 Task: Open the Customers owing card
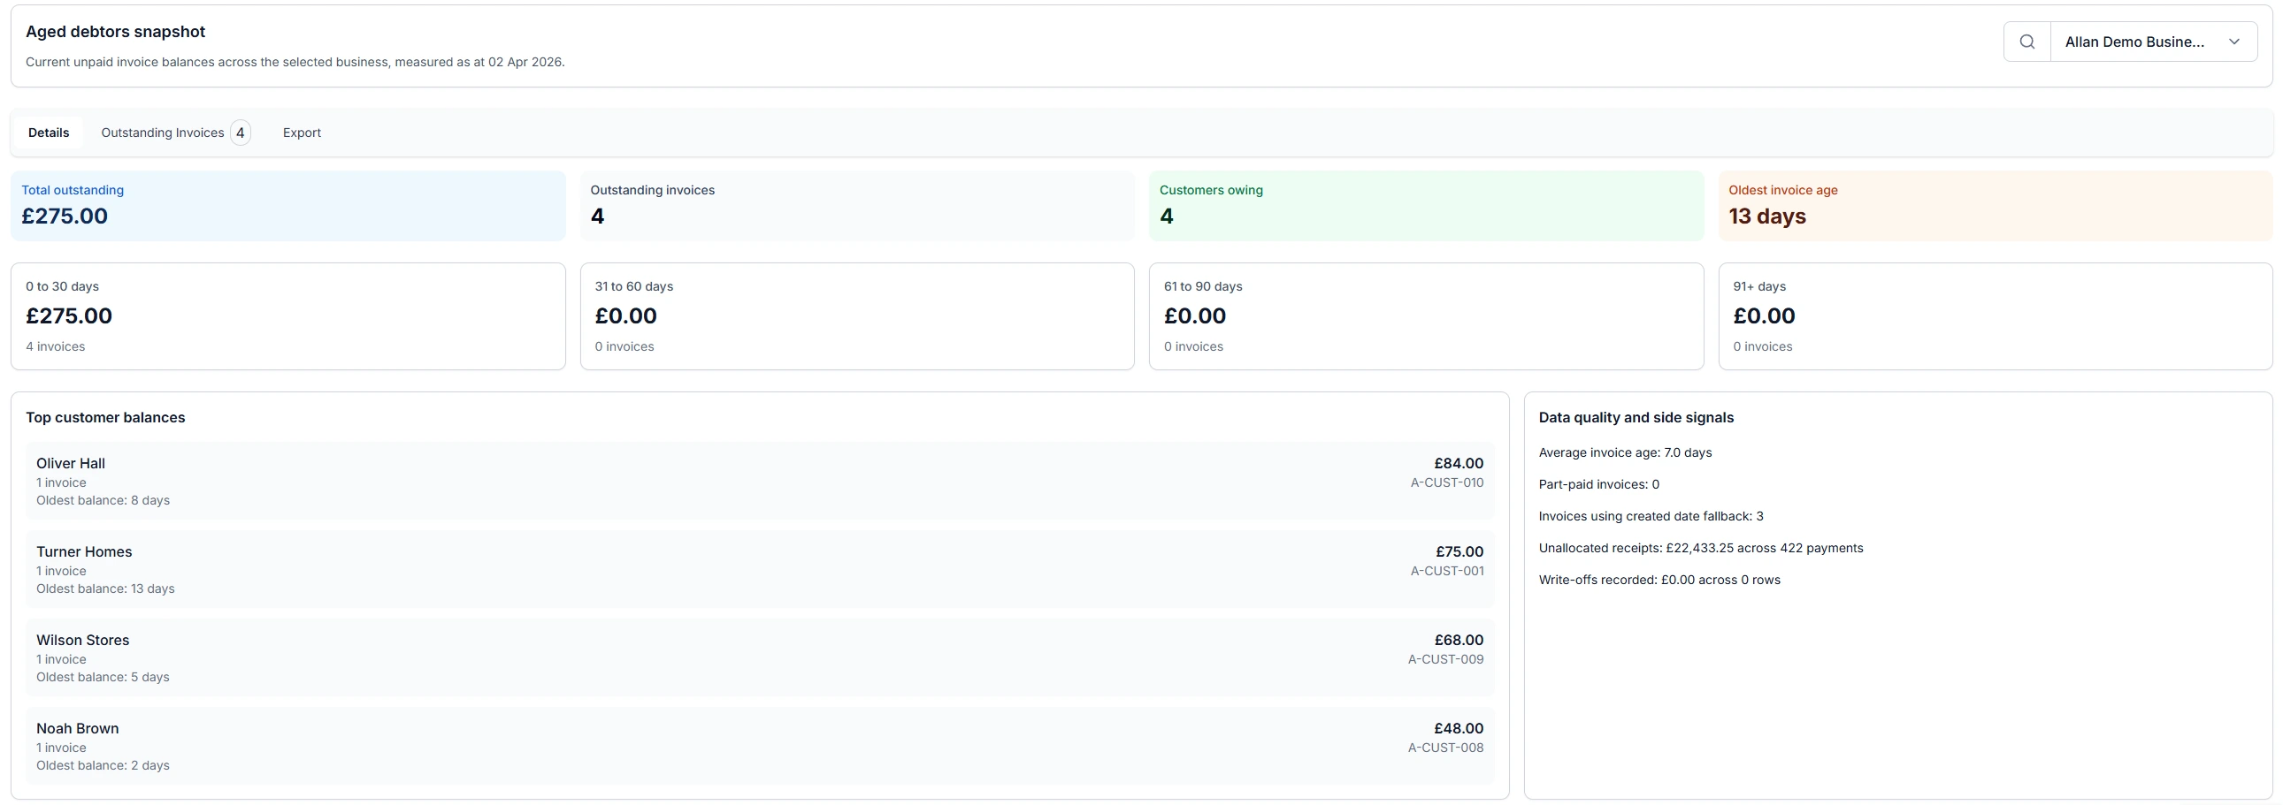pyautogui.click(x=1425, y=206)
